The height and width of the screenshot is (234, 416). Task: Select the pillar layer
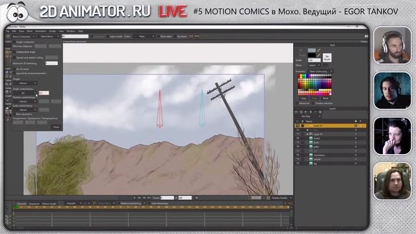tap(331, 147)
